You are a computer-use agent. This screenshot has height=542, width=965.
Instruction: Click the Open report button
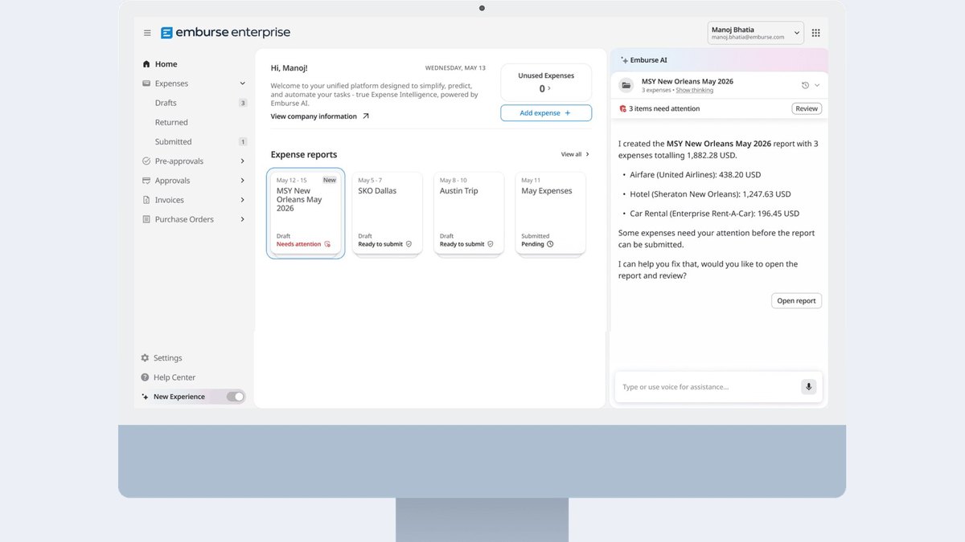(796, 301)
